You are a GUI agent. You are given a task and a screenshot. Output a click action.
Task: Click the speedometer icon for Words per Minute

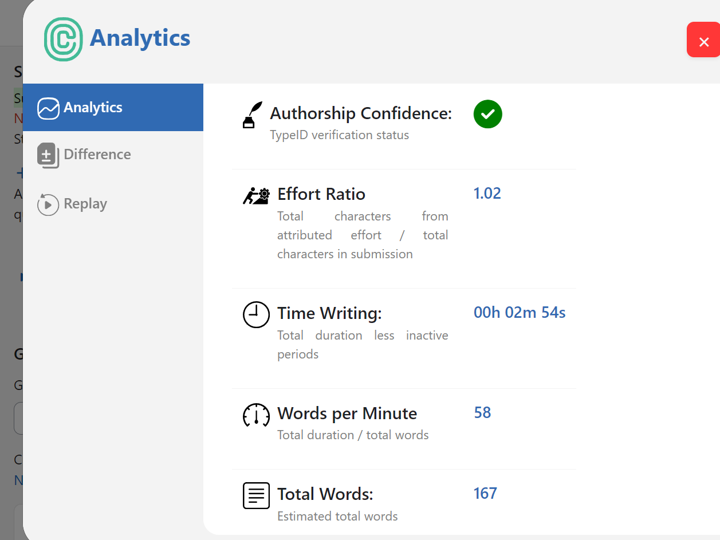[256, 415]
